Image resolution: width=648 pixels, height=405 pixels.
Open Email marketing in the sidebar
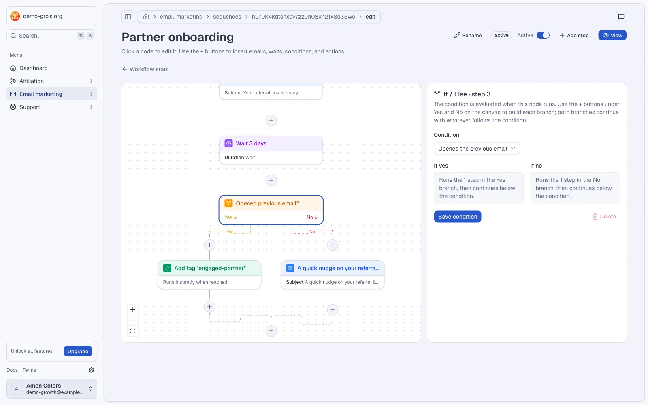coord(52,94)
